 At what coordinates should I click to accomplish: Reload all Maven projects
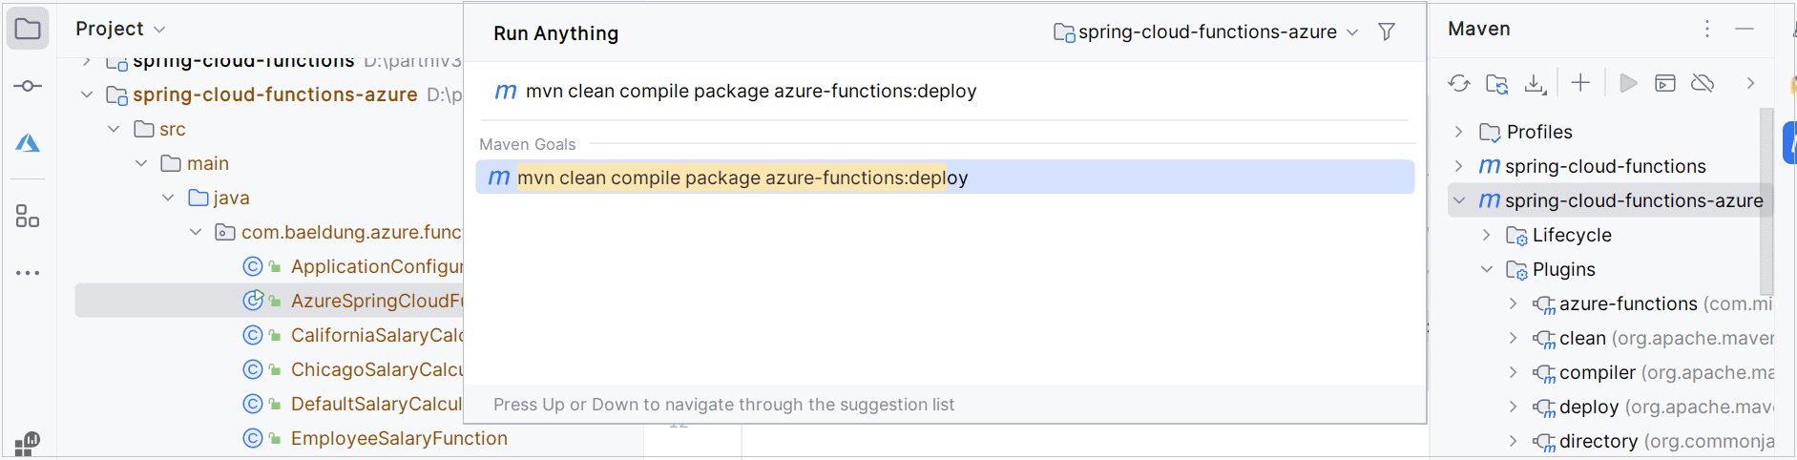pos(1458,84)
